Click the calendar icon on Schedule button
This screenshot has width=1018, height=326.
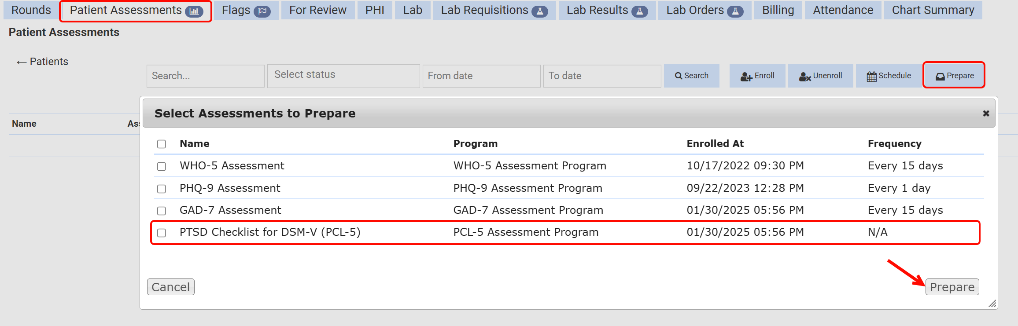pos(872,76)
